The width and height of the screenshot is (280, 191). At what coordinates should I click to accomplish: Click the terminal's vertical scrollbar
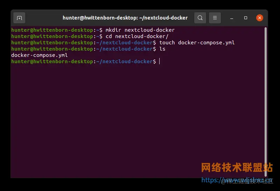[x=266, y=102]
